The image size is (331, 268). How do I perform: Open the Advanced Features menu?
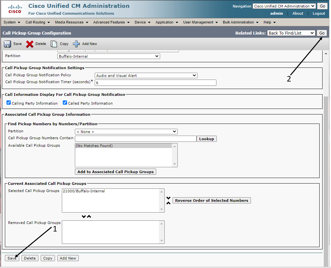click(x=111, y=22)
